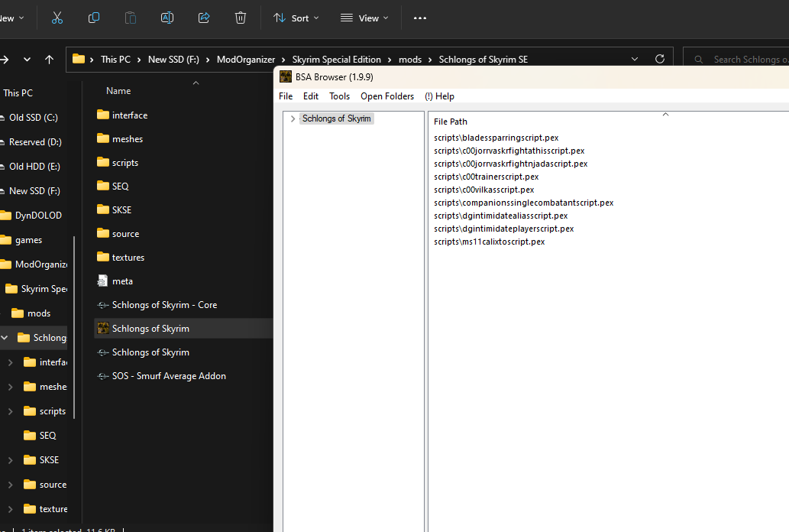Expand the source folder in navigation tree

[x=10, y=485]
